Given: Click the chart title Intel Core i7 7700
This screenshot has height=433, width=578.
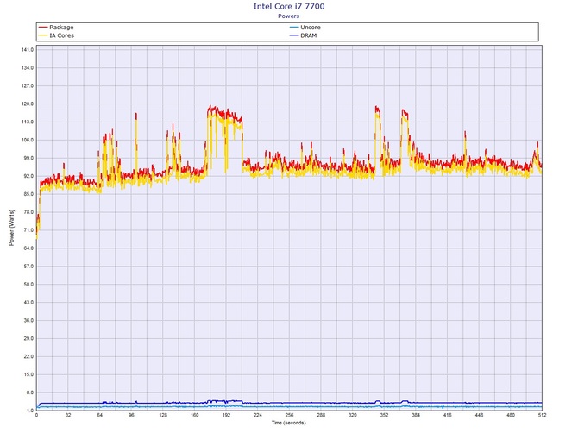Looking at the screenshot, I should click(289, 6).
